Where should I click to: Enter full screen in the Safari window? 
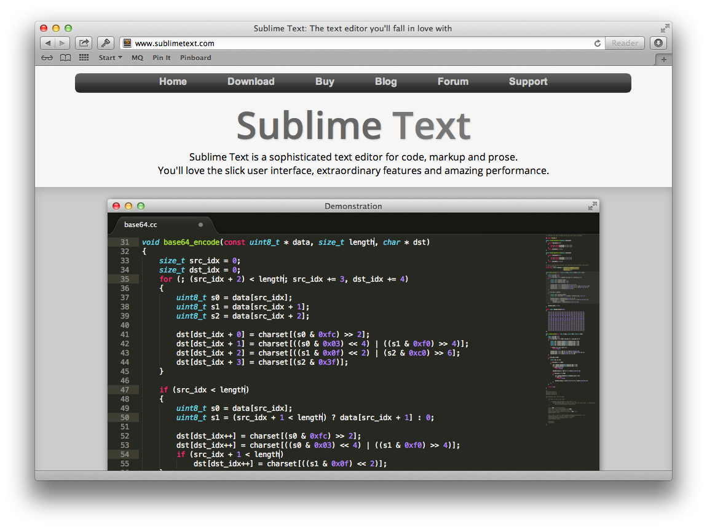665,28
